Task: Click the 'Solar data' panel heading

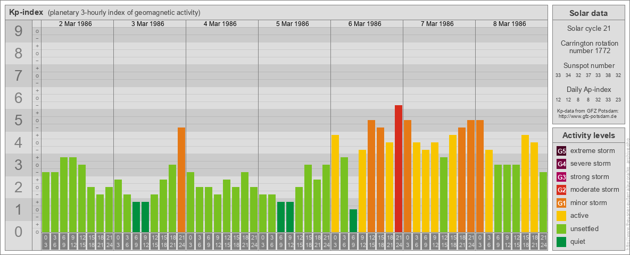Action: pyautogui.click(x=588, y=13)
